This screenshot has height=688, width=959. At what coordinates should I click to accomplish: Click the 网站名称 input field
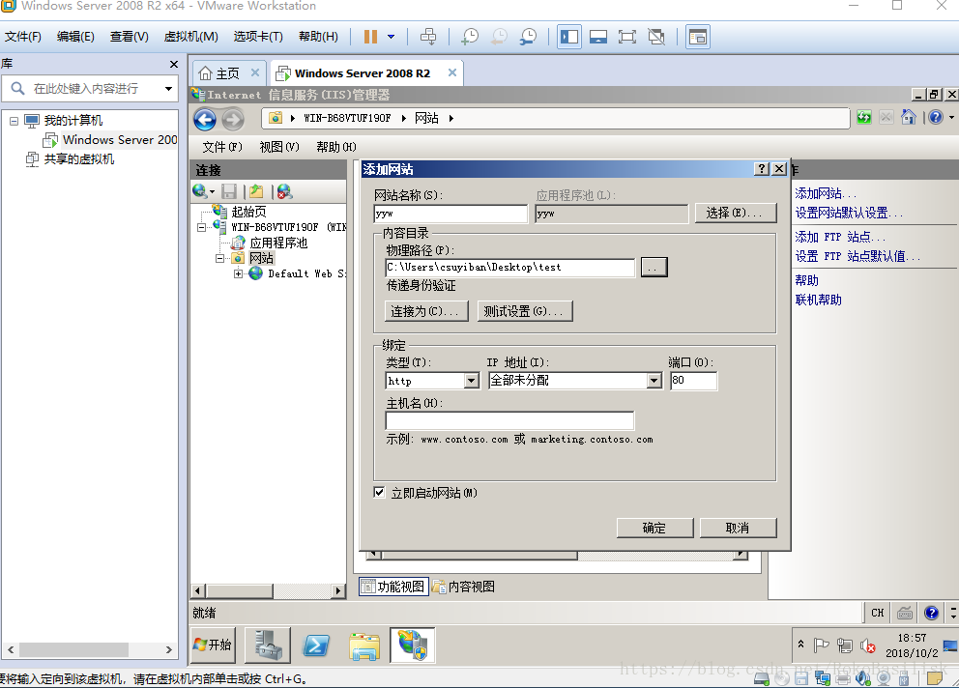(450, 214)
